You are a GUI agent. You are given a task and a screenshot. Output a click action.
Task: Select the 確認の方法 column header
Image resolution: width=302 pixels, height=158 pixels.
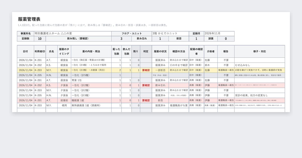[179, 51]
